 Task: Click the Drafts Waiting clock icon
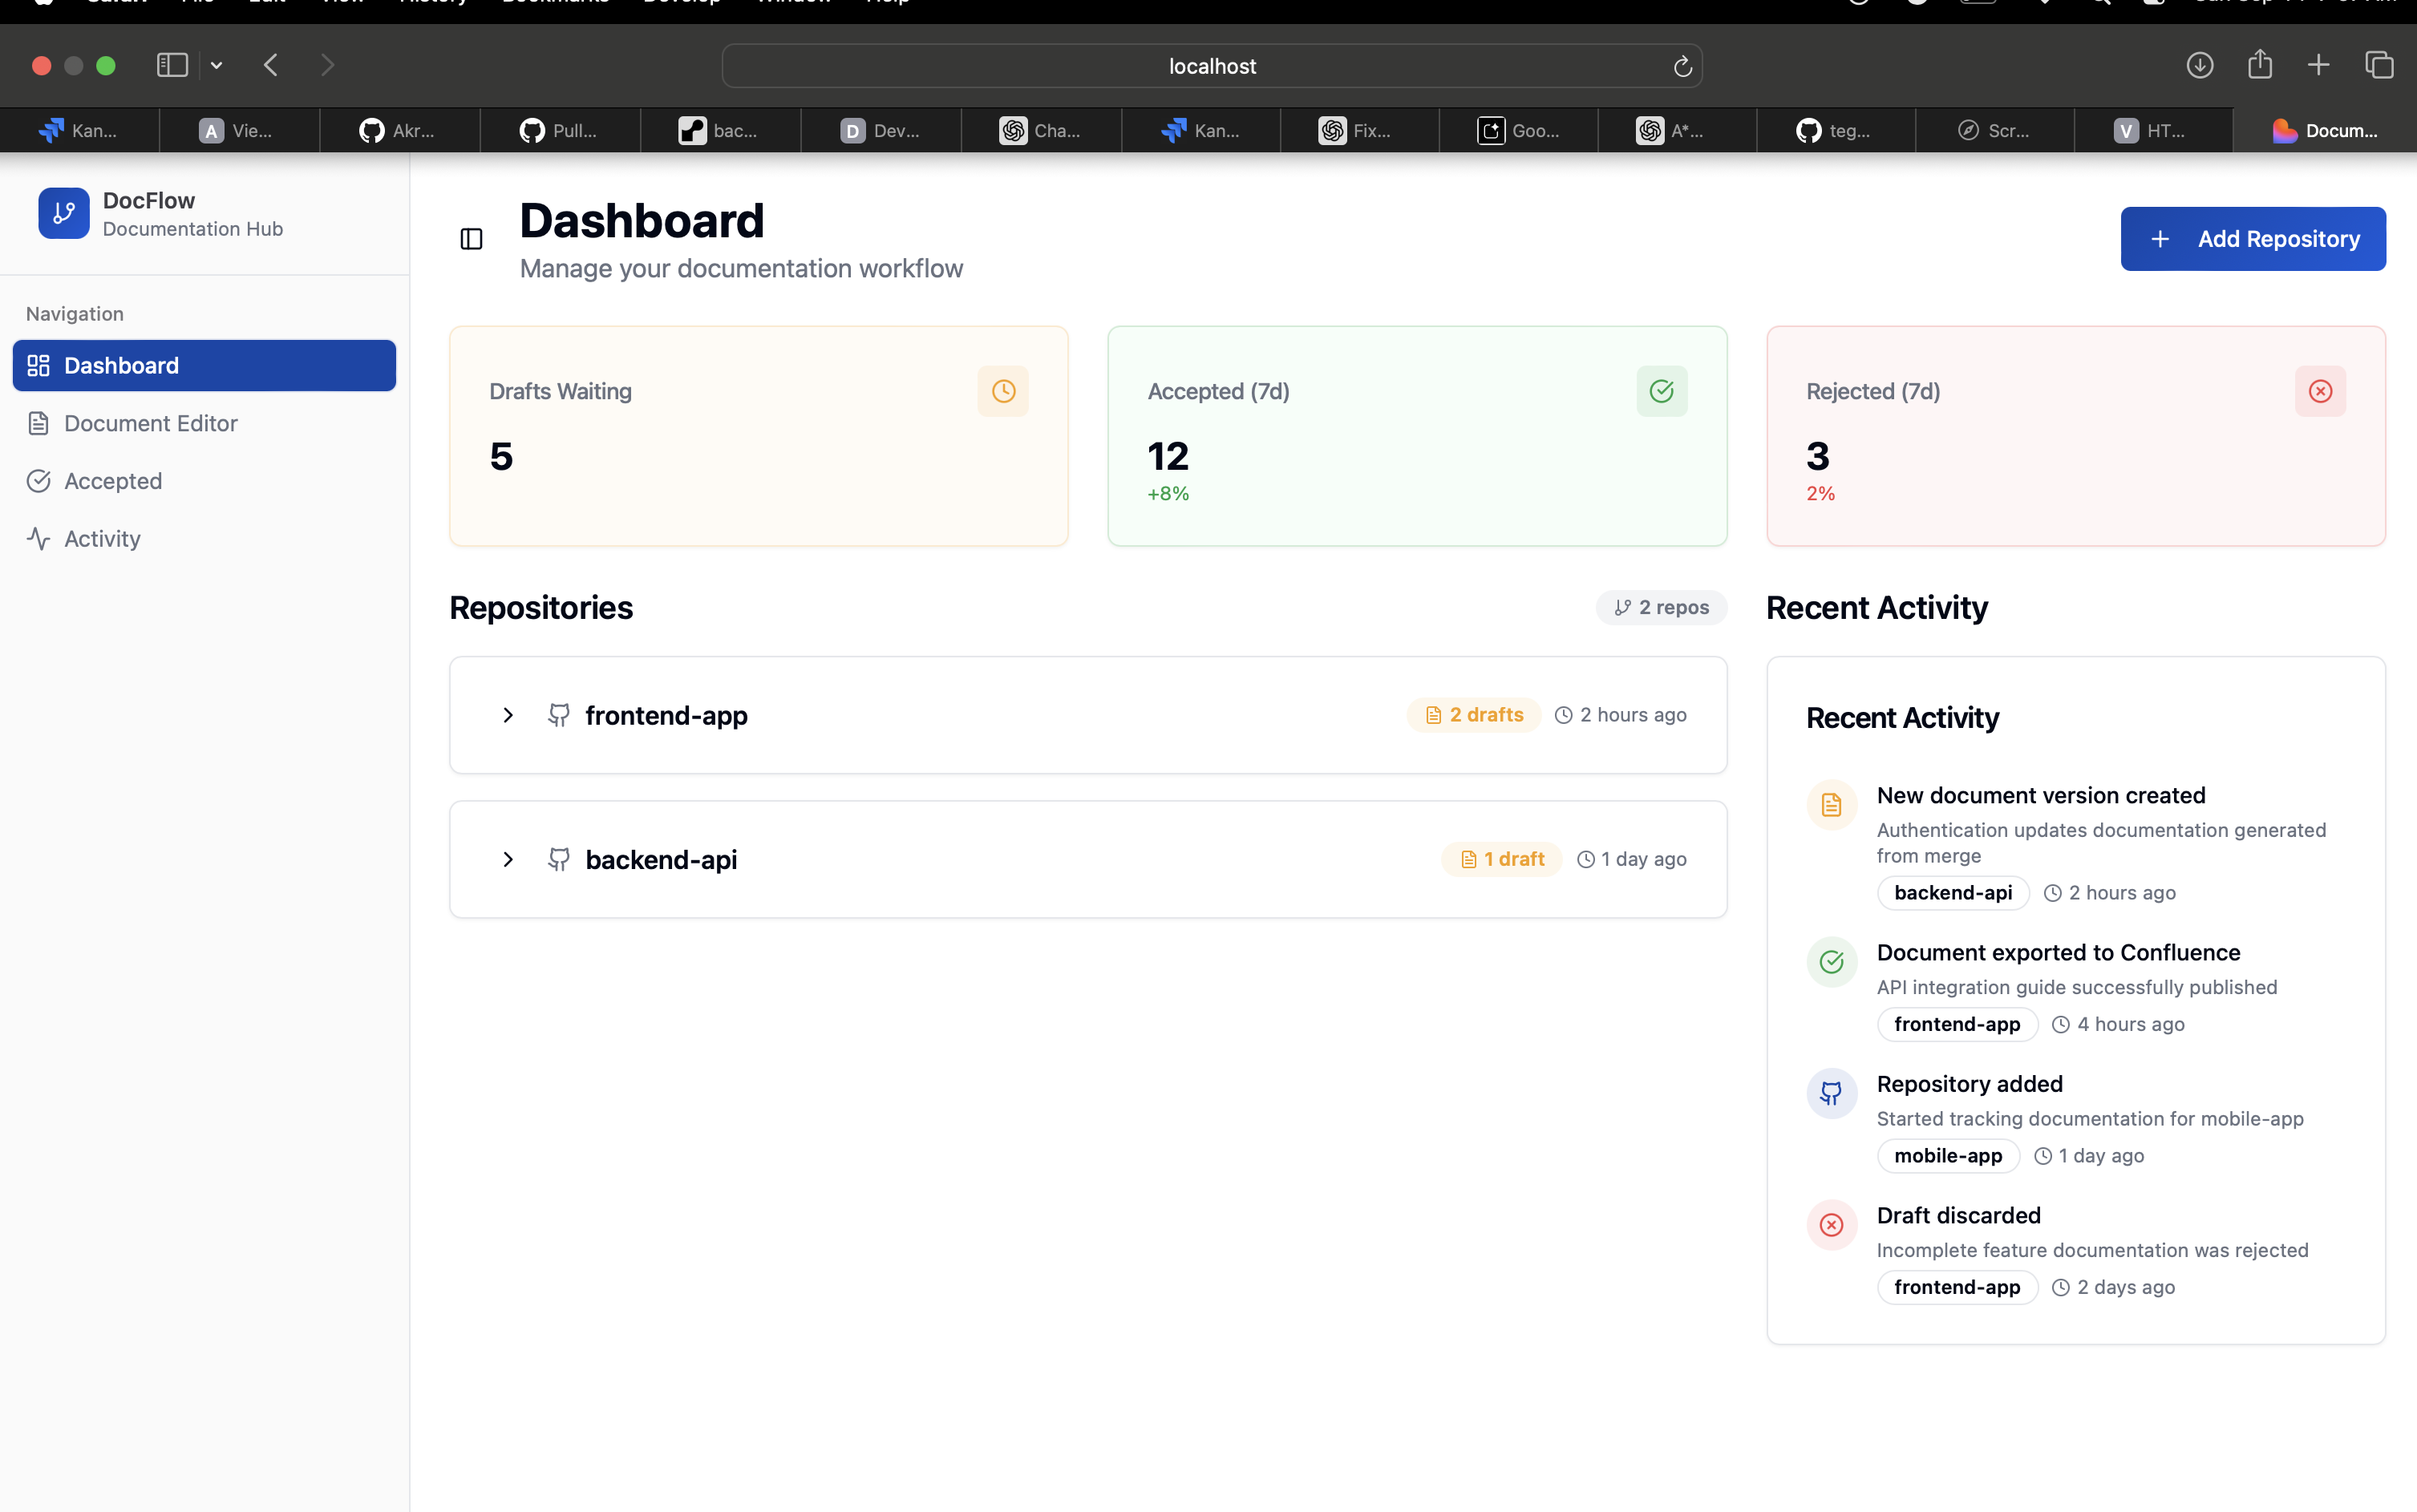pyautogui.click(x=1003, y=391)
